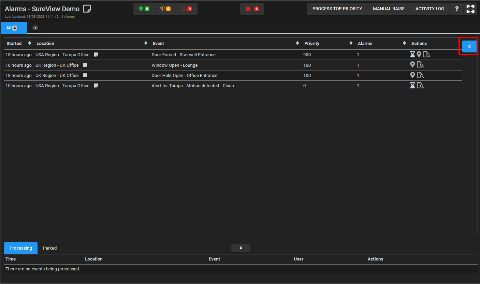The image size is (480, 284).
Task: Sort by Priority column arrows
Action: pyautogui.click(x=351, y=43)
